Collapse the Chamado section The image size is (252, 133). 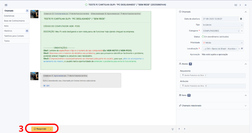246,12
